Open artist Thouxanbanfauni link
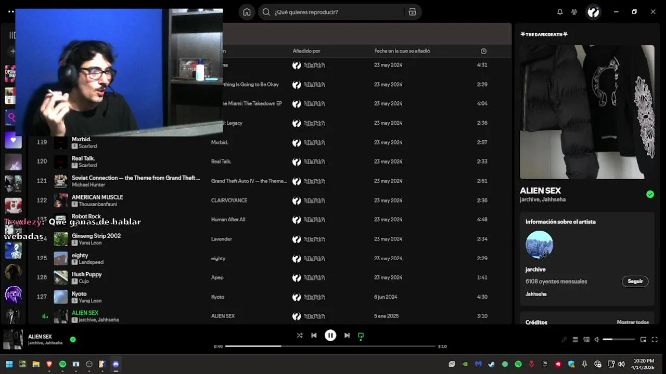 [x=98, y=204]
